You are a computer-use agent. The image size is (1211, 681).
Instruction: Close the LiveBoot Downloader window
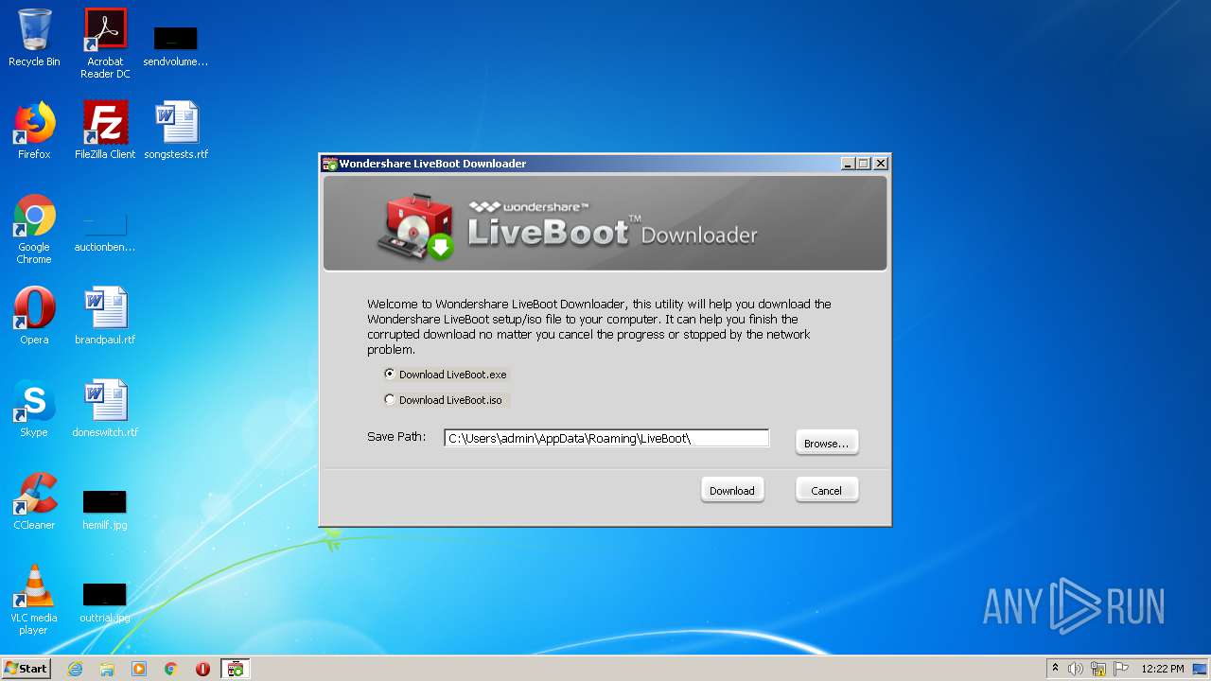click(x=880, y=164)
